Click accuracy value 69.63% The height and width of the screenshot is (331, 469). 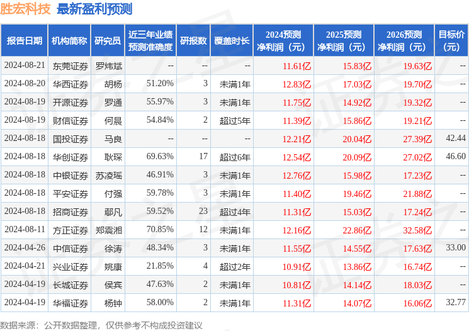click(160, 156)
